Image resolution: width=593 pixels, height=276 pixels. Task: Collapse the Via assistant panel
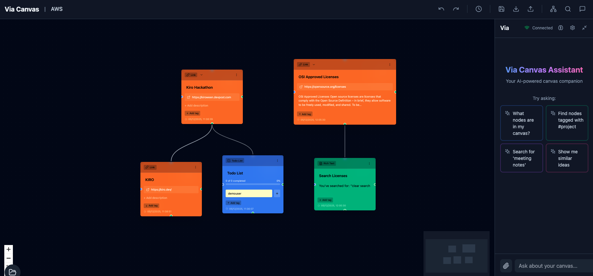[584, 28]
